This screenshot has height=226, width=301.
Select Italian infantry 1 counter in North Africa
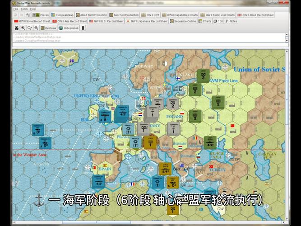(x=172, y=210)
